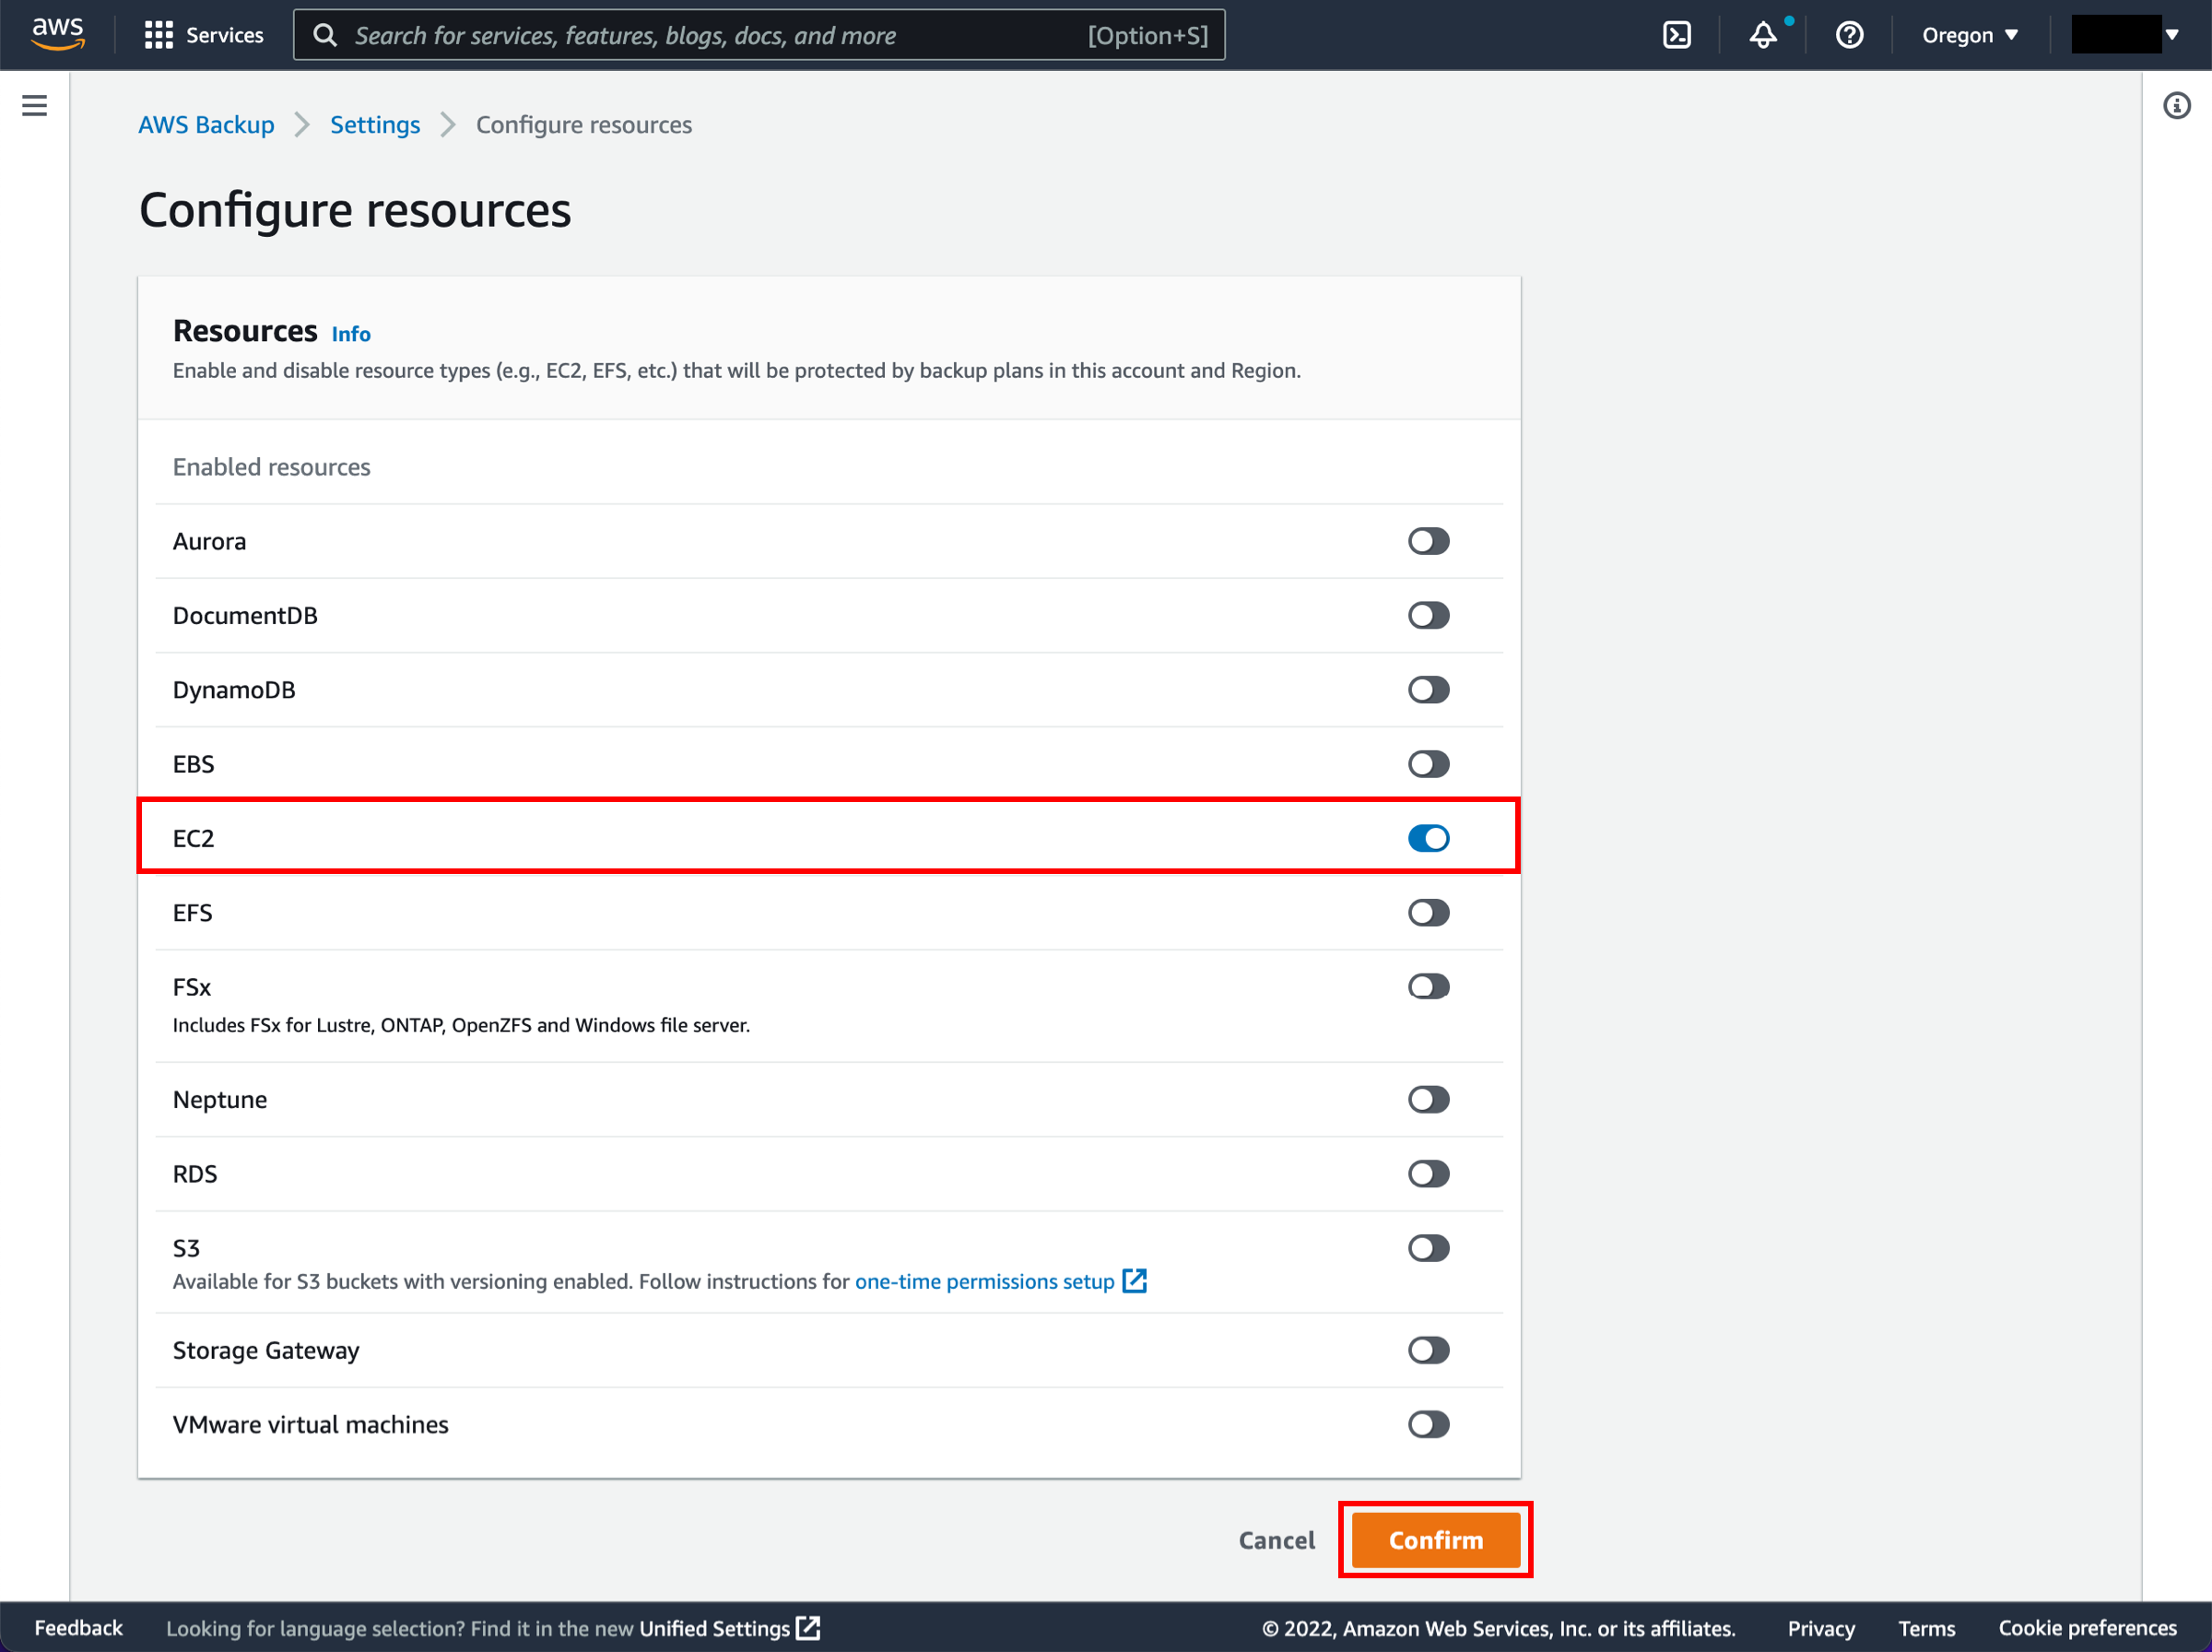Open the Oregon region dropdown
2212x1652 pixels.
click(x=1969, y=35)
